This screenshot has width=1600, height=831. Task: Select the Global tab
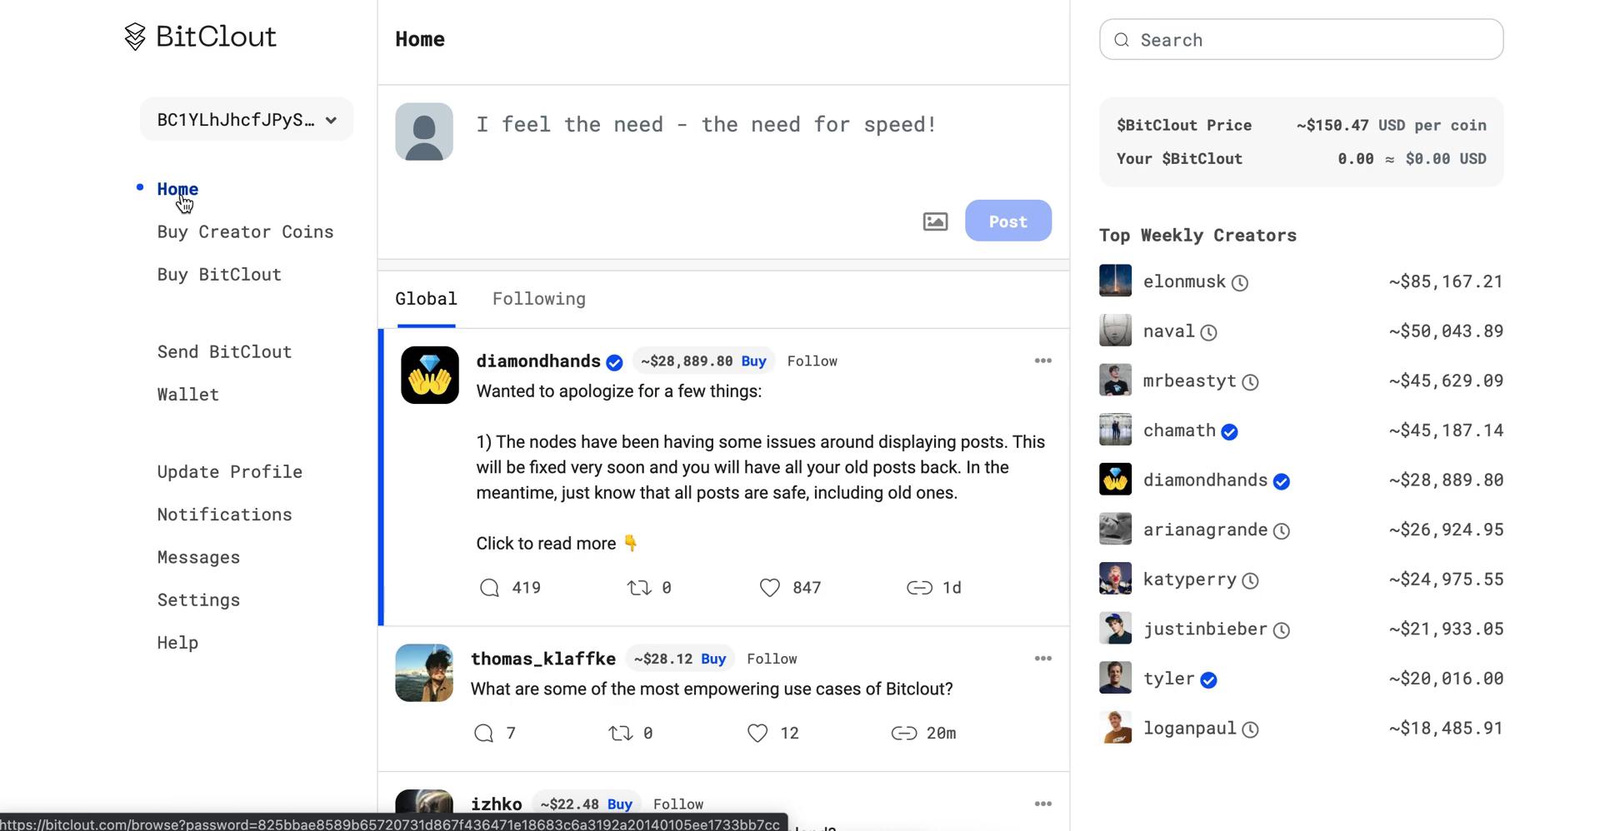click(426, 298)
